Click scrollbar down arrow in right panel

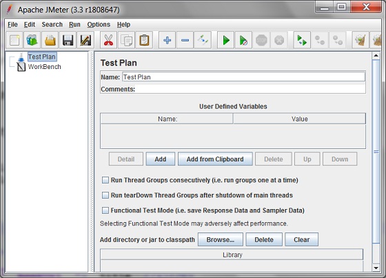click(376, 268)
